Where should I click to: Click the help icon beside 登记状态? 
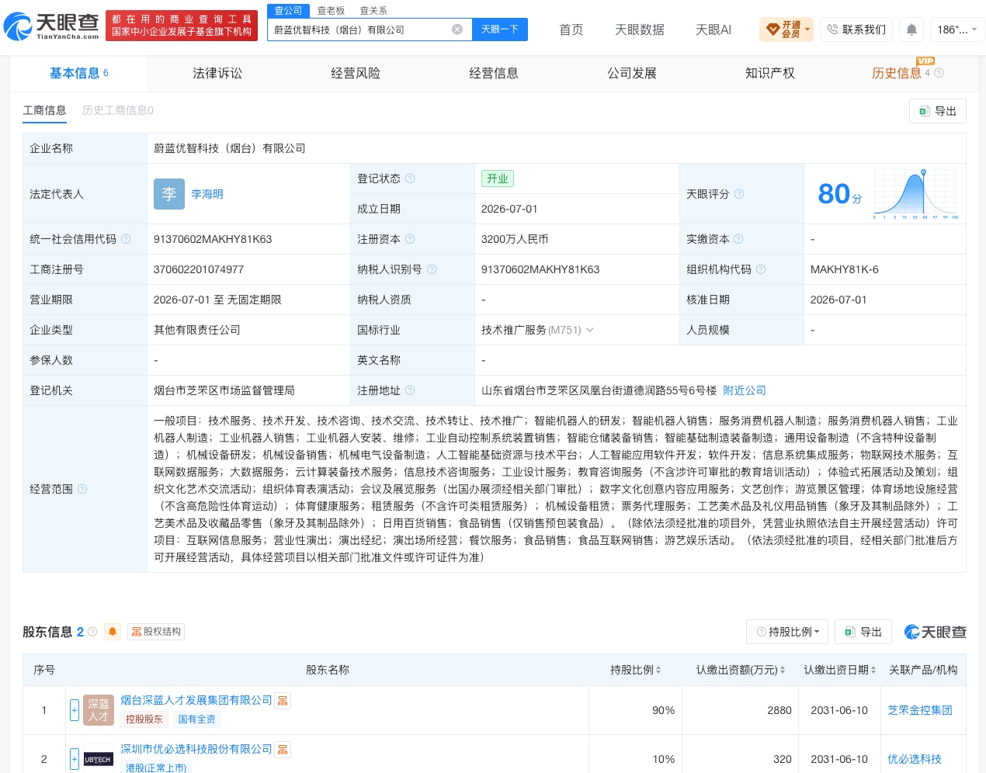coord(410,179)
